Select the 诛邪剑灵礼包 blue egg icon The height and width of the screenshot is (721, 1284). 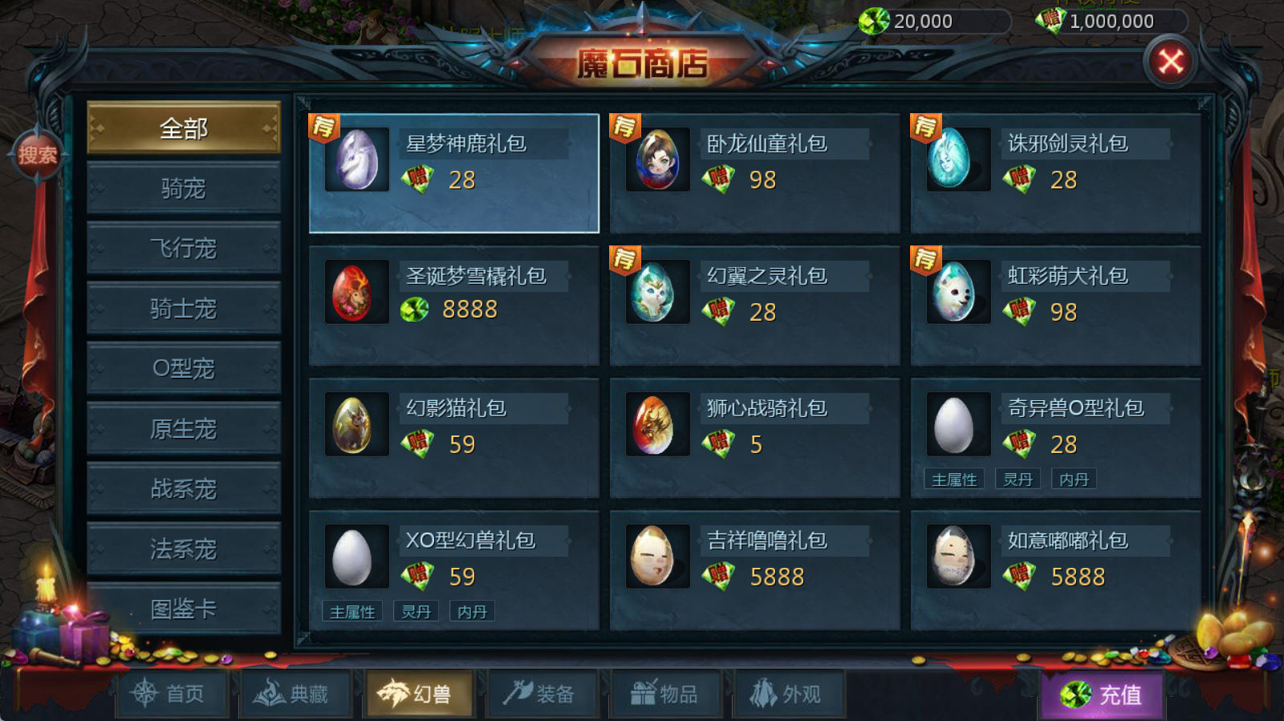[x=959, y=160]
